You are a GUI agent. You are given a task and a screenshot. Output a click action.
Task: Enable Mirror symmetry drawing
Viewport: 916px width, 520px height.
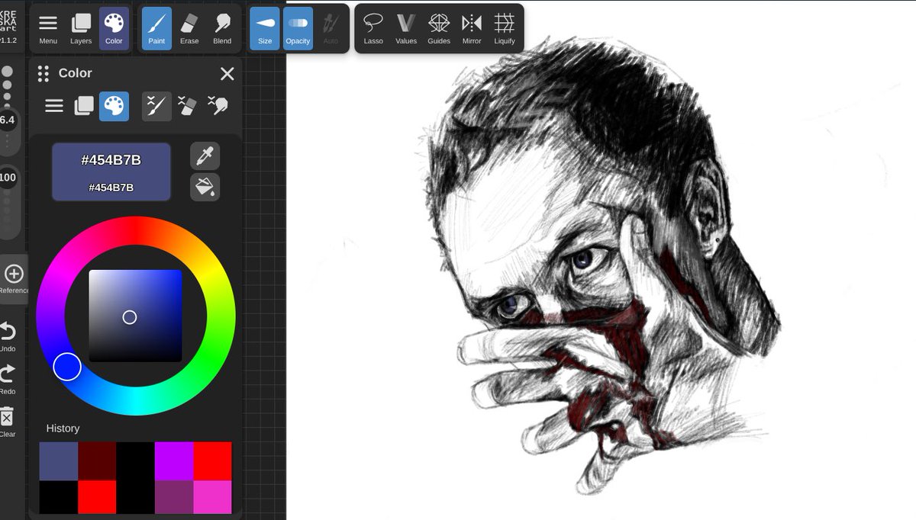[x=472, y=28]
